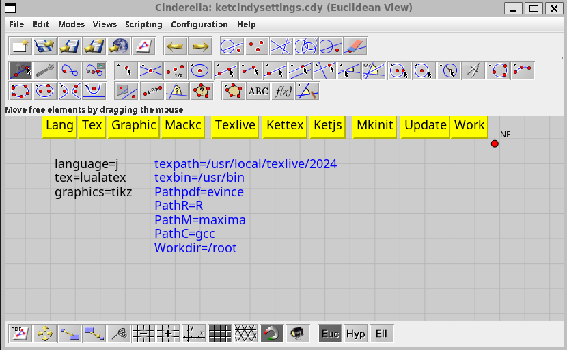This screenshot has height=350, width=567.
Task: Switch to Hyp hyperbolic geometry
Action: 355,334
